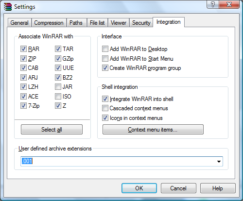The image size is (243, 201).
Task: Toggle Integrate WinRAR into shell
Action: [105, 99]
